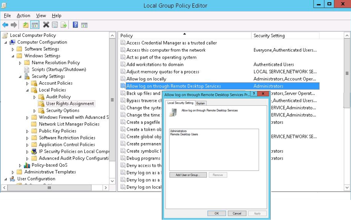Expand the Account Policies node
The height and width of the screenshot is (220, 351).
point(27,83)
